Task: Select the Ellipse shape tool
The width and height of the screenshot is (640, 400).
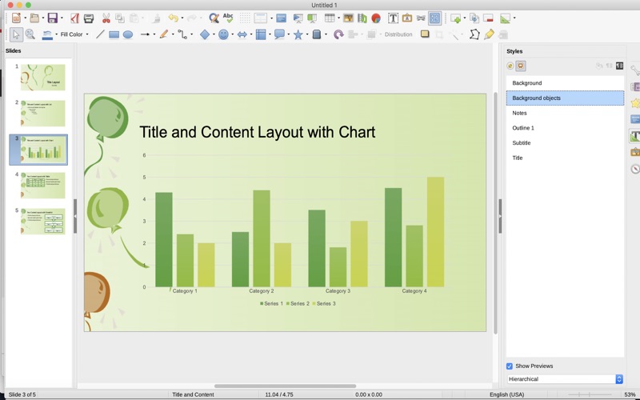Action: pyautogui.click(x=128, y=34)
